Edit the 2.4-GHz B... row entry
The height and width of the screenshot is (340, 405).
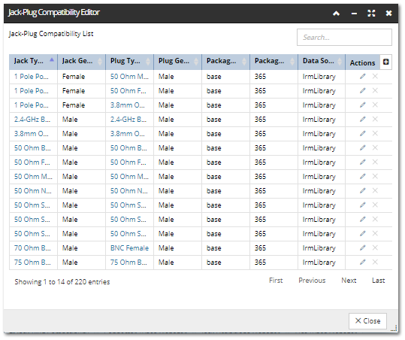click(x=363, y=119)
